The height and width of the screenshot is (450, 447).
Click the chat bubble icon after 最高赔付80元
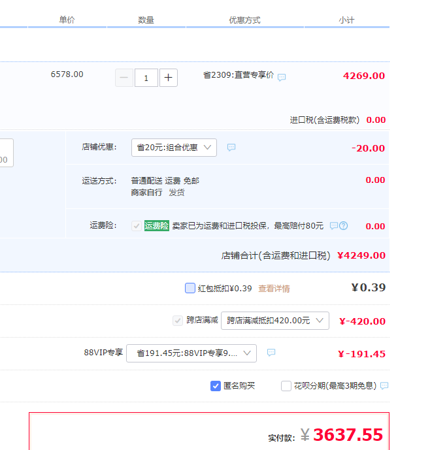334,226
